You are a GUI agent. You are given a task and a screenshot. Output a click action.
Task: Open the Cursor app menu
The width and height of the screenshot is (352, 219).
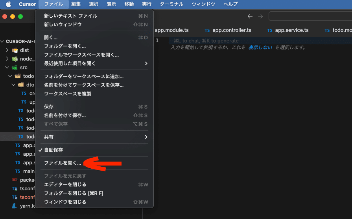point(28,4)
